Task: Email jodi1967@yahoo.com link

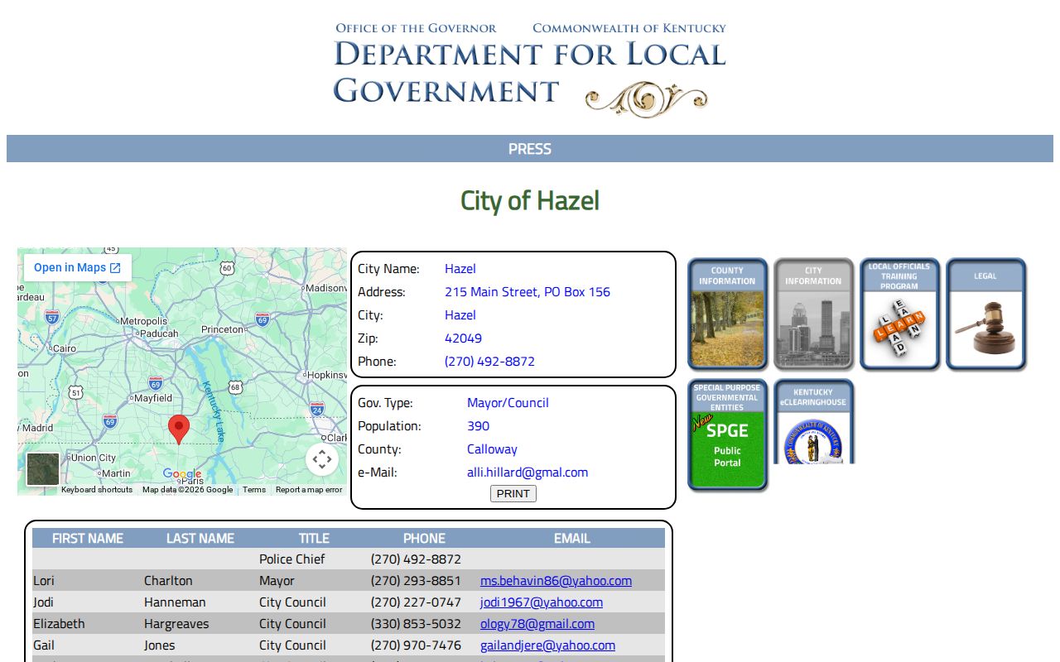Action: pos(542,602)
